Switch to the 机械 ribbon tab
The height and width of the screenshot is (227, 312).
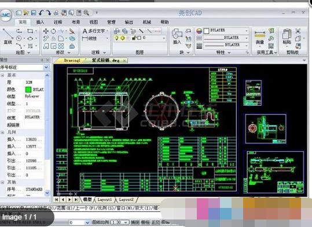click(x=147, y=22)
